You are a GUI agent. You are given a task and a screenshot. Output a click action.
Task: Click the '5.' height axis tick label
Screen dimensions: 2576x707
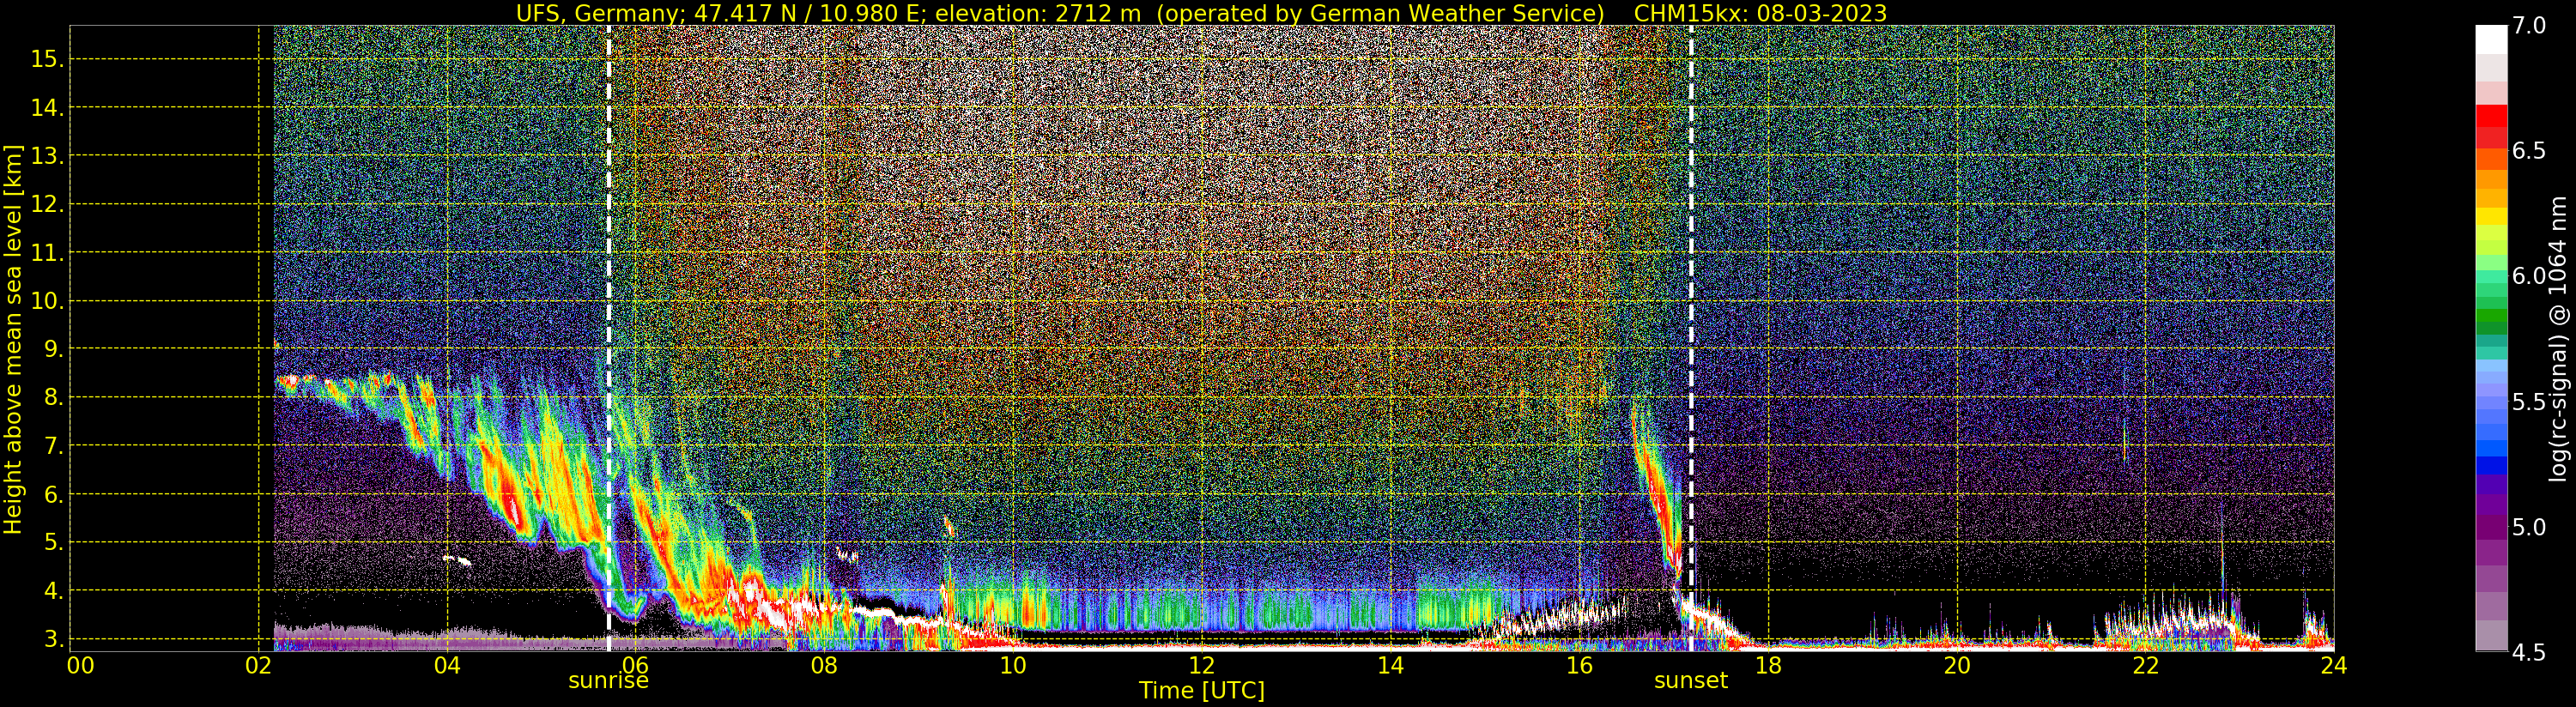coord(54,542)
